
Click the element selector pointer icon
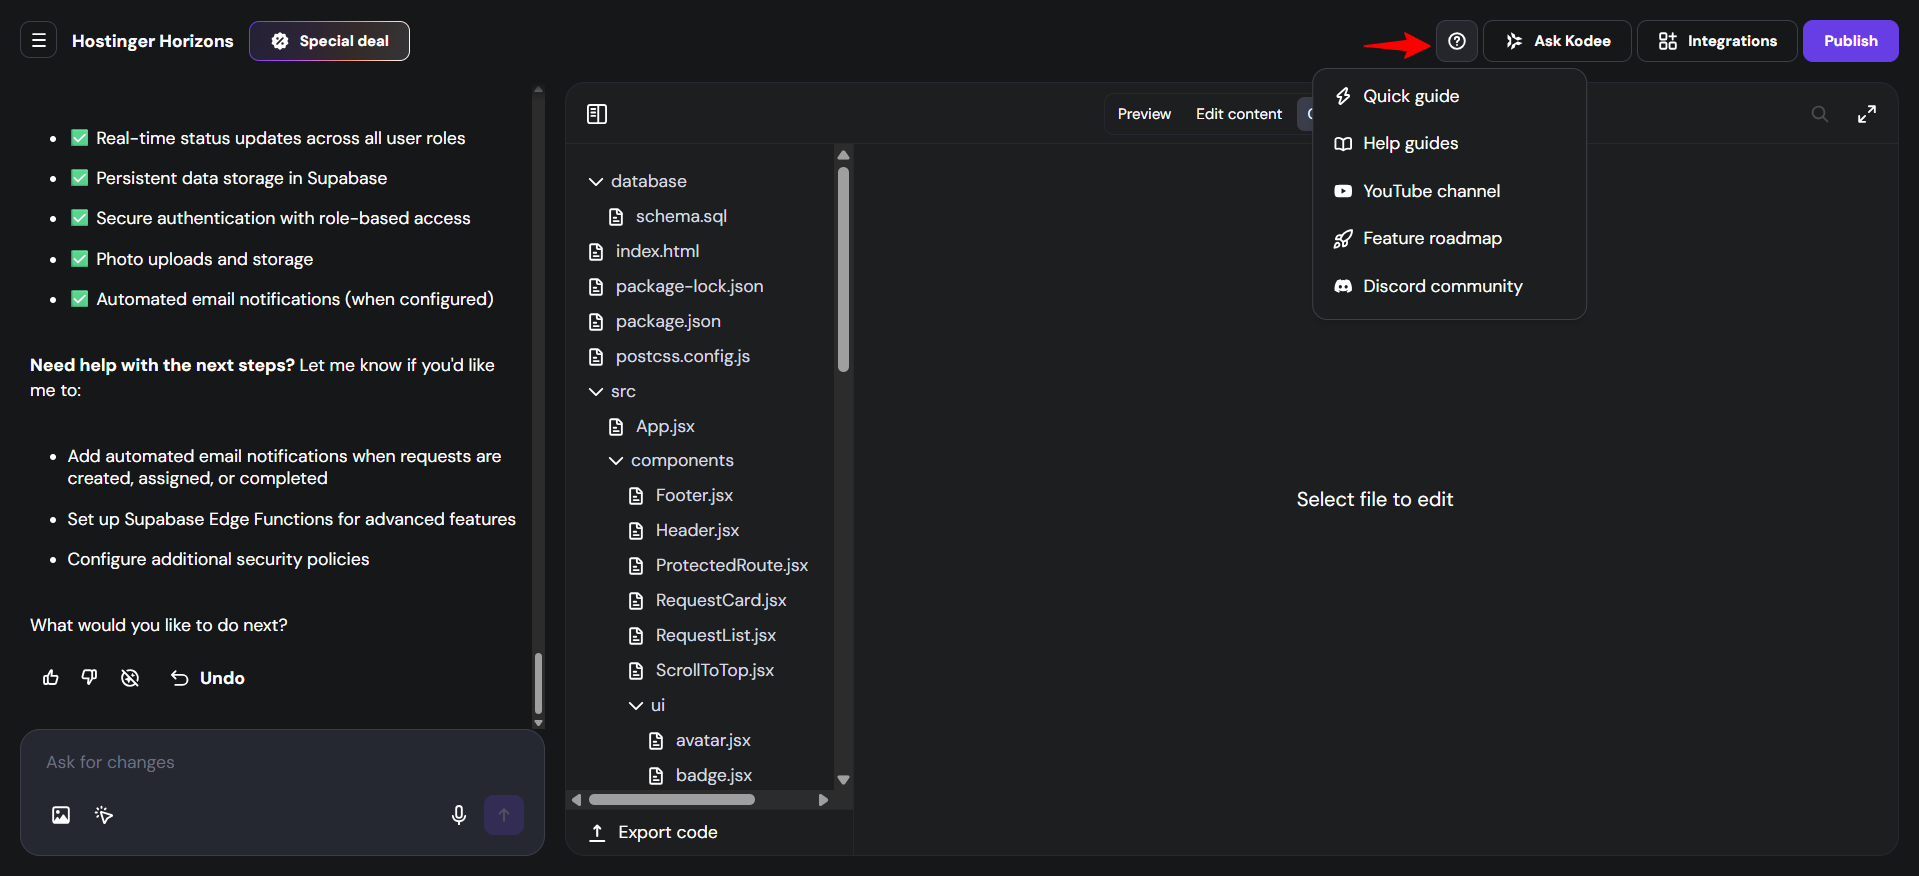(x=104, y=815)
